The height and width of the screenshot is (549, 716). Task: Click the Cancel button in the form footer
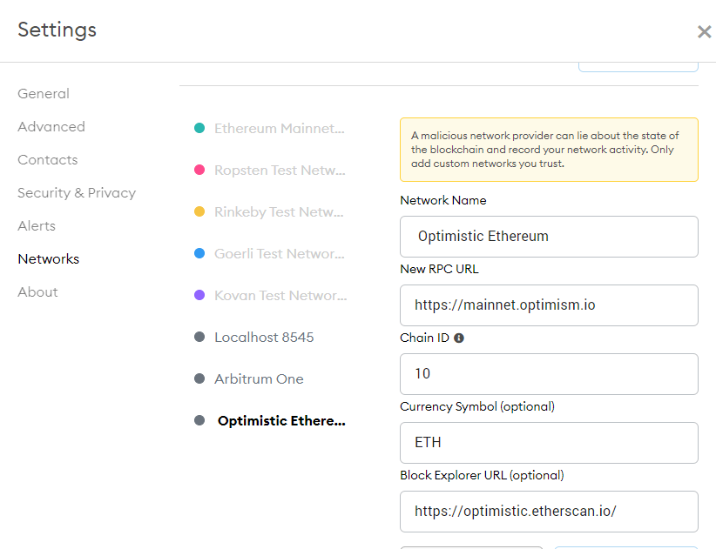pos(470,546)
